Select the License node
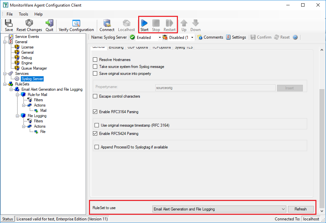This screenshot has width=326, height=223. pyautogui.click(x=27, y=47)
